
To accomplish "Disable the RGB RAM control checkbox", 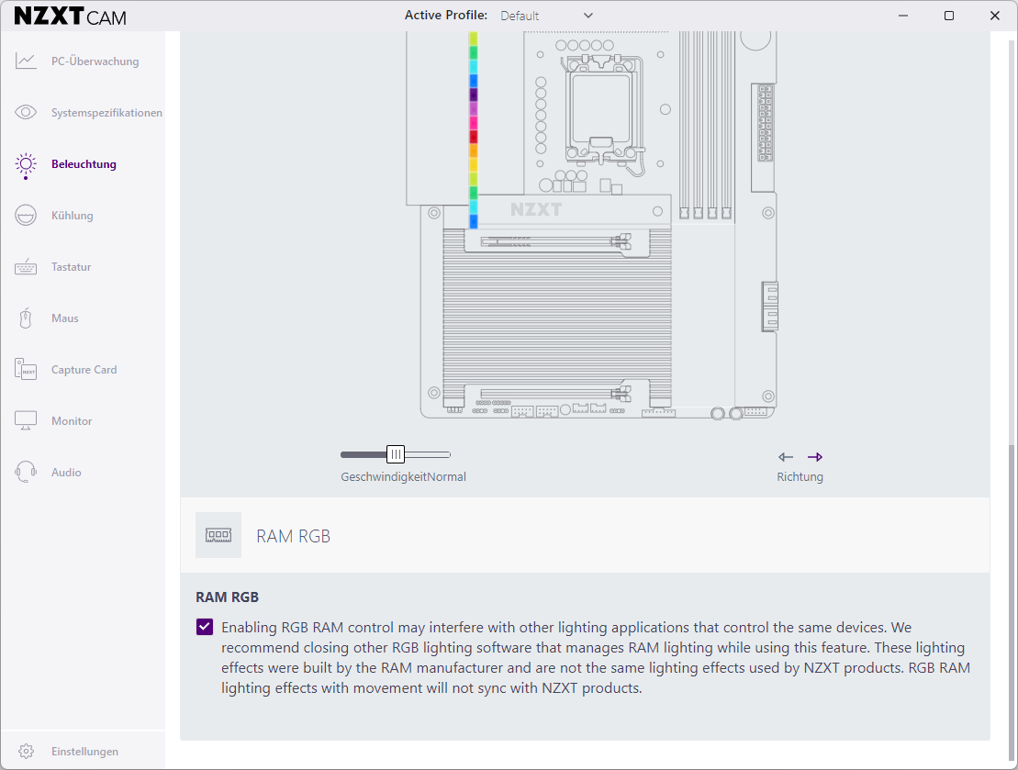I will pos(205,628).
